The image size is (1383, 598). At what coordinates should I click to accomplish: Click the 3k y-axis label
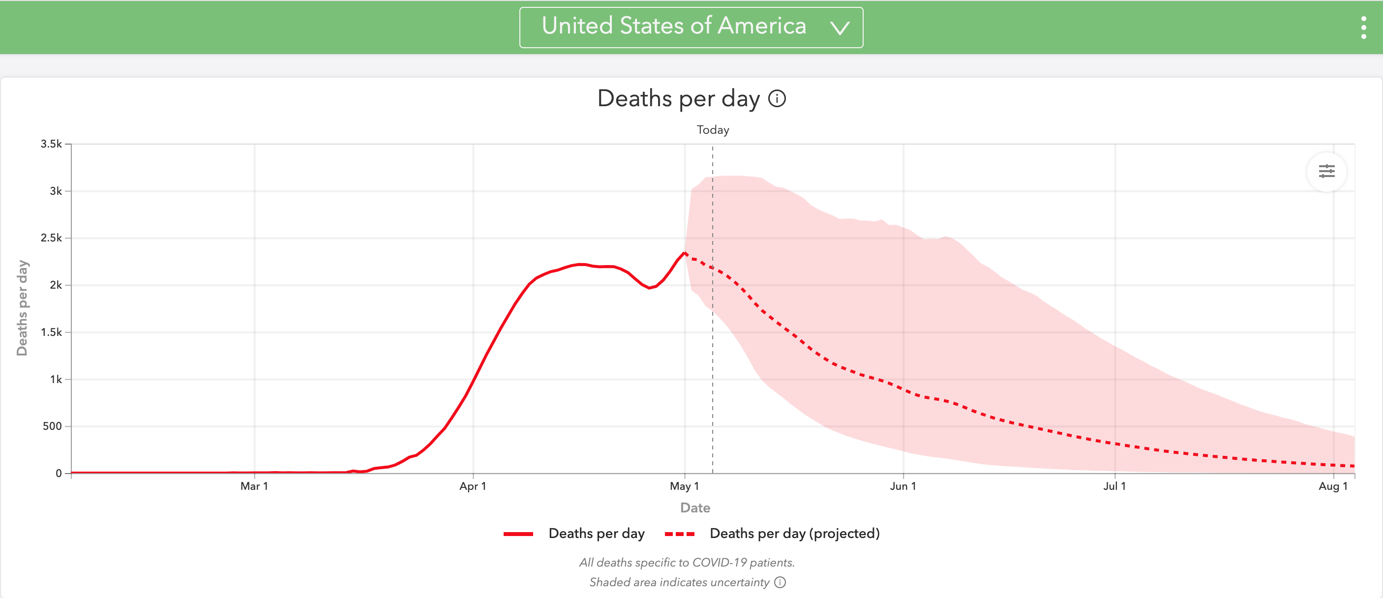coord(56,191)
